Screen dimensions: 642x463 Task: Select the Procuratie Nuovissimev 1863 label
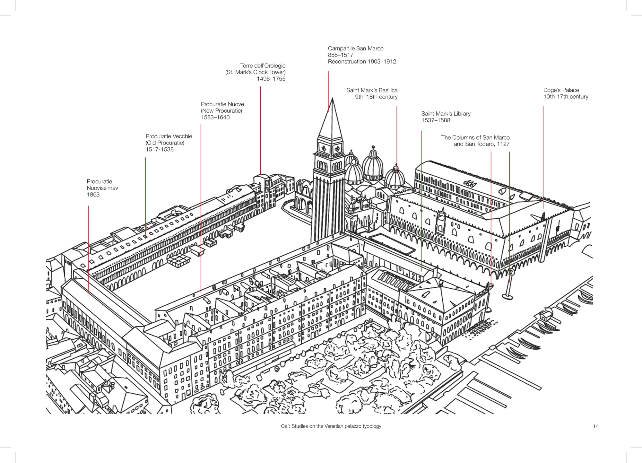tap(102, 188)
